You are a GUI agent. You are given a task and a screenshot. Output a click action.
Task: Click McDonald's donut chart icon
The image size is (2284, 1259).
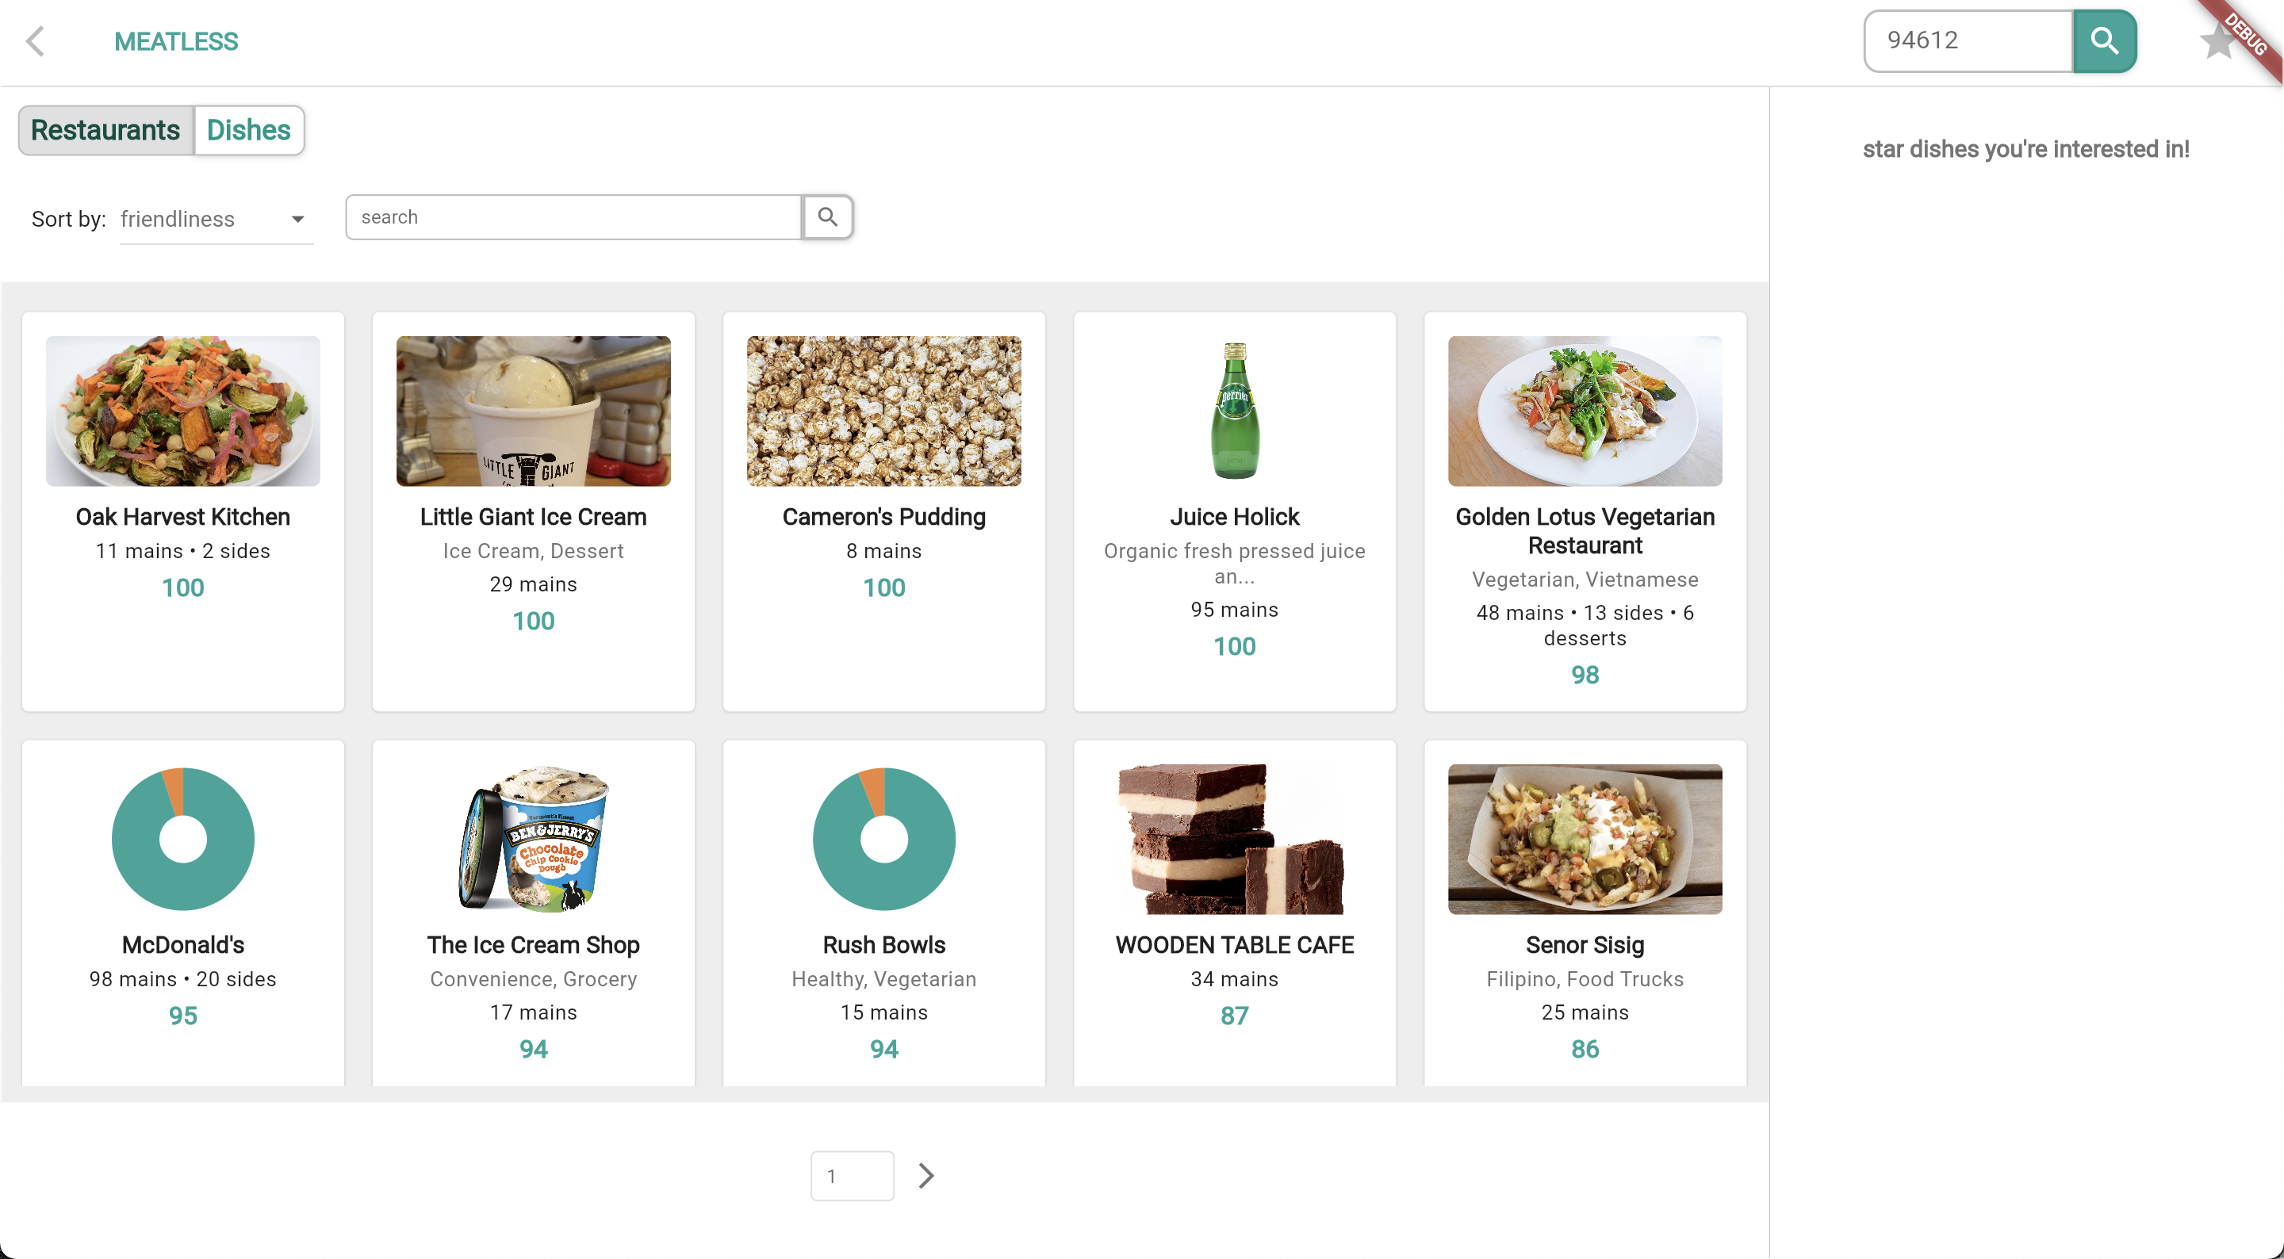182,839
